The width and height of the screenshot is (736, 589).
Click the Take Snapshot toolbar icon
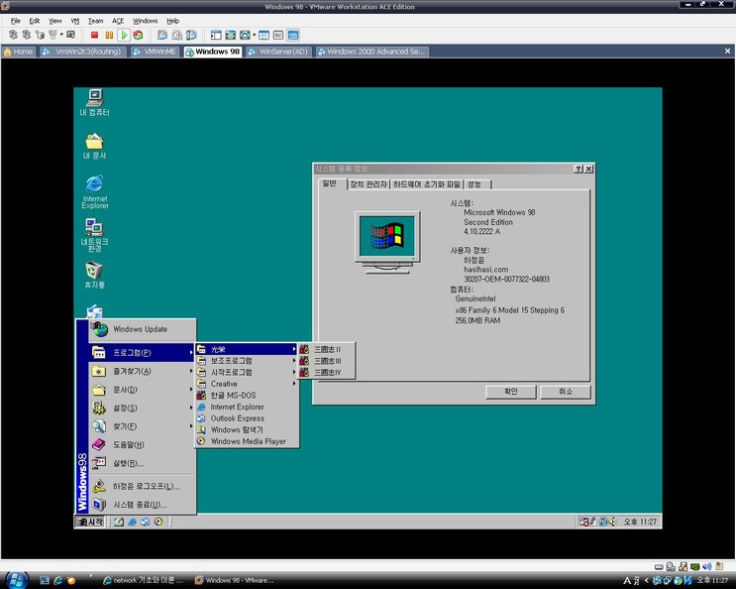click(x=162, y=35)
